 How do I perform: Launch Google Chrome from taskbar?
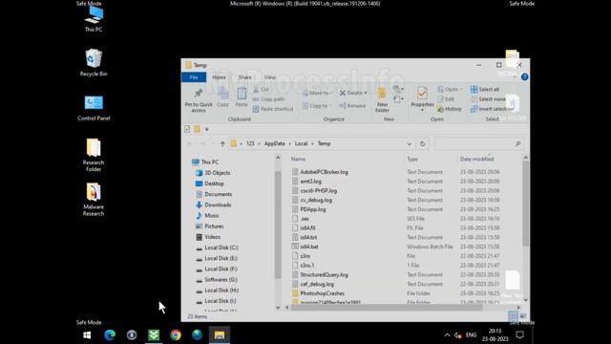click(176, 335)
